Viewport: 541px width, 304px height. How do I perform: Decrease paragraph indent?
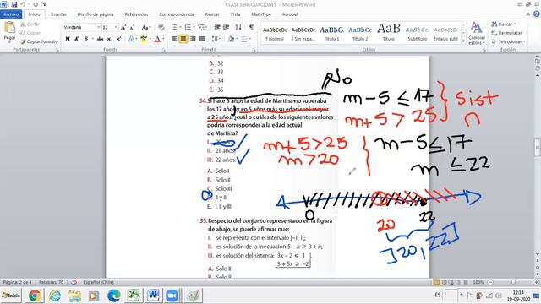[x=217, y=27]
